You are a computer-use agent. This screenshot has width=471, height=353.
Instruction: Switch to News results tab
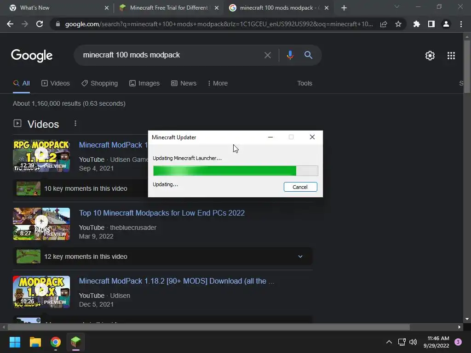184,84
